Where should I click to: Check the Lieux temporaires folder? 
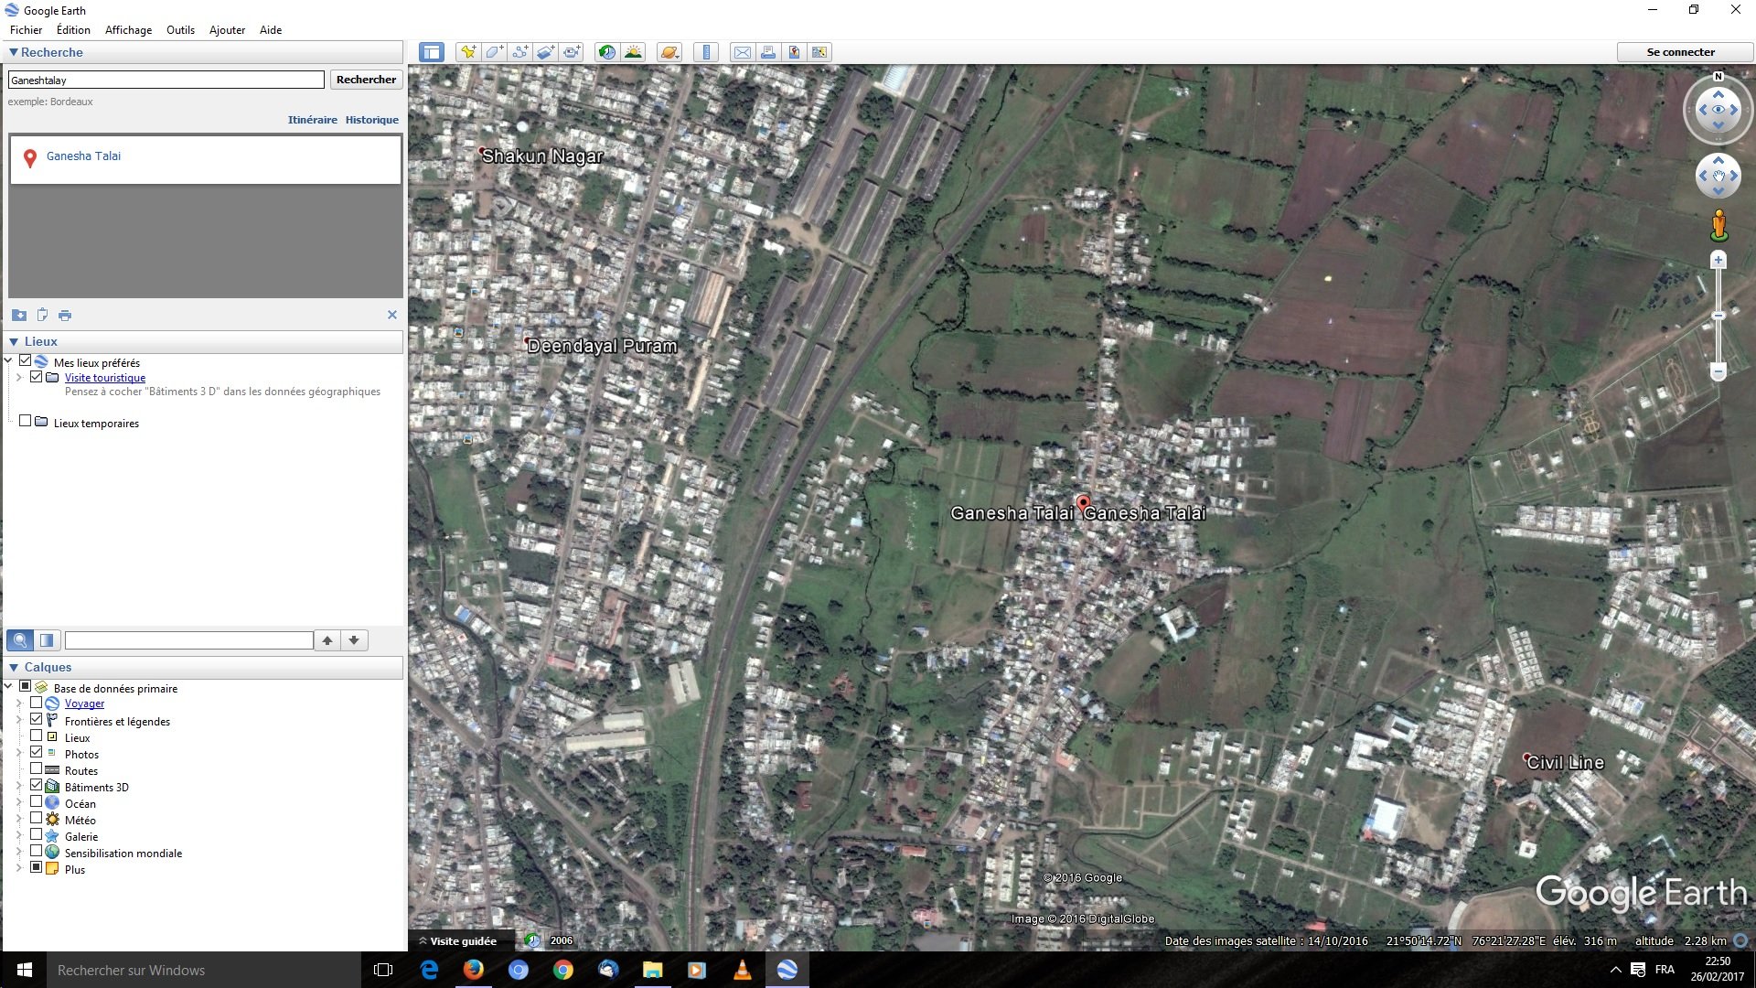(x=26, y=420)
